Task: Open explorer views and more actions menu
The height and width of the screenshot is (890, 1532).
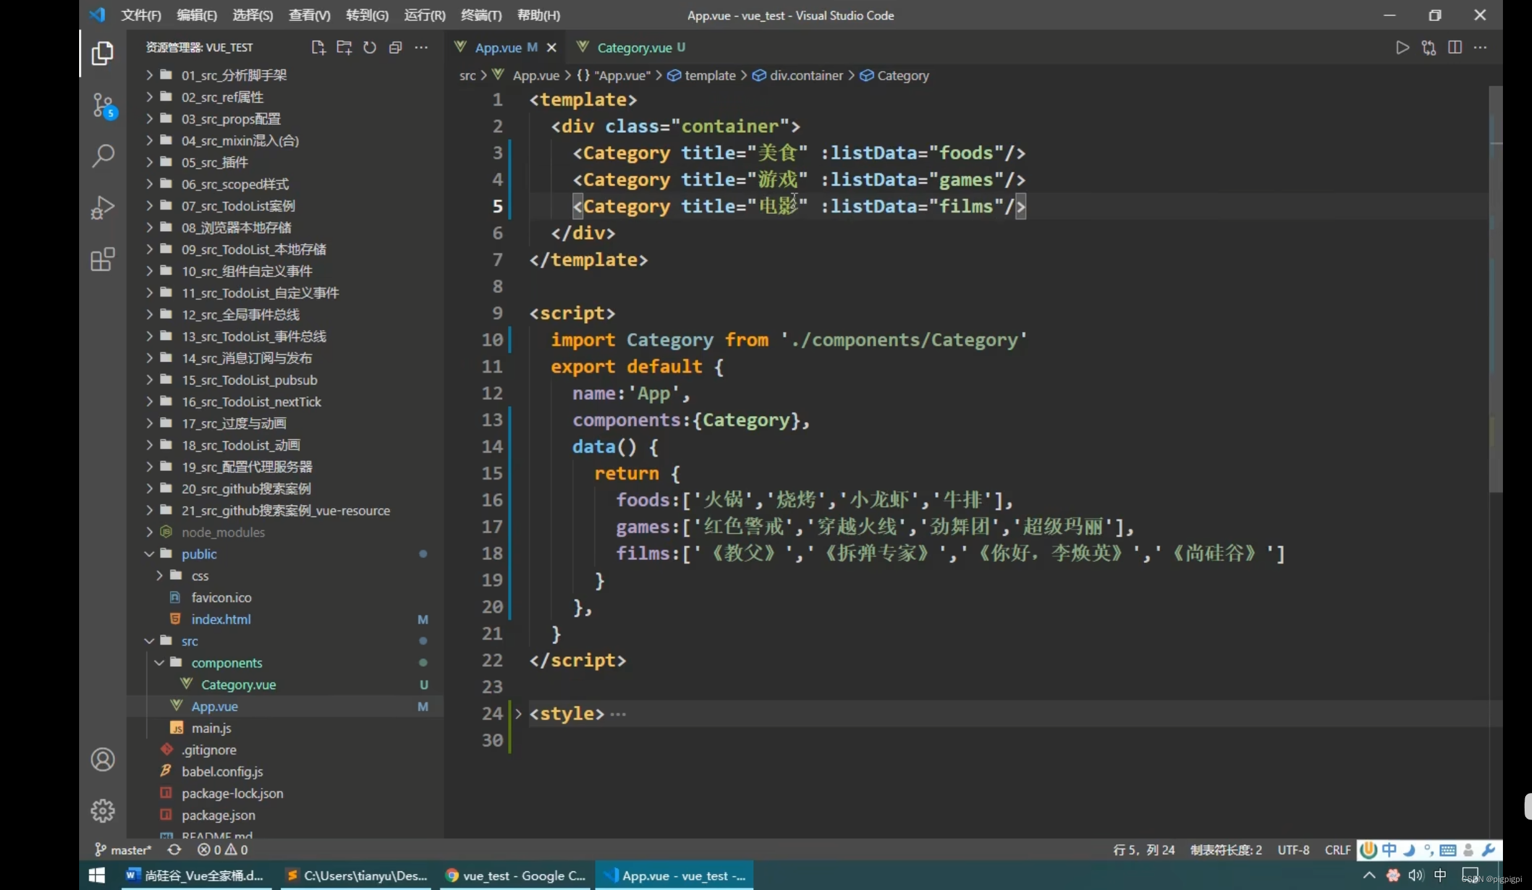Action: (421, 48)
